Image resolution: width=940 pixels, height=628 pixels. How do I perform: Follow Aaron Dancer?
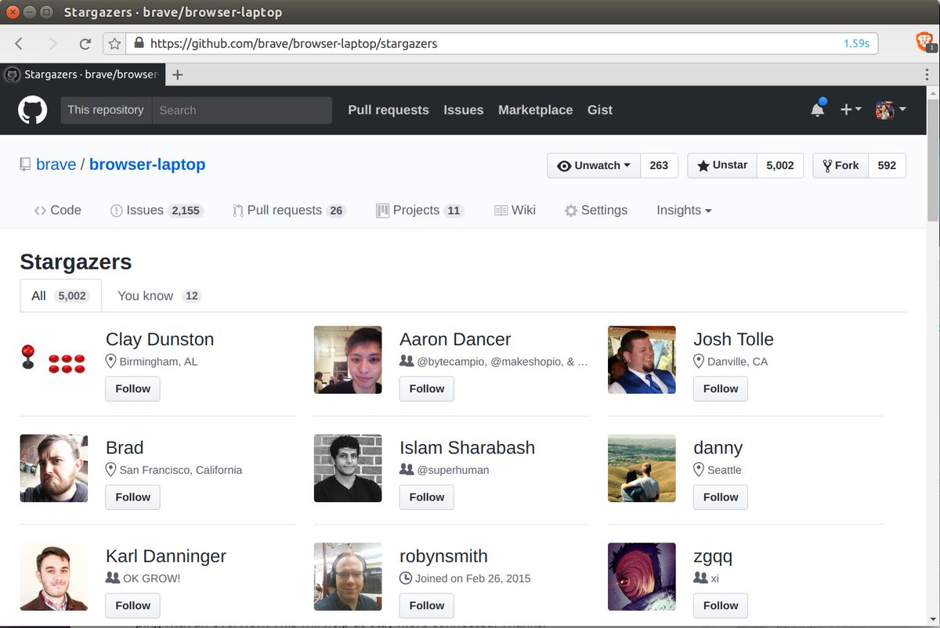pyautogui.click(x=427, y=388)
